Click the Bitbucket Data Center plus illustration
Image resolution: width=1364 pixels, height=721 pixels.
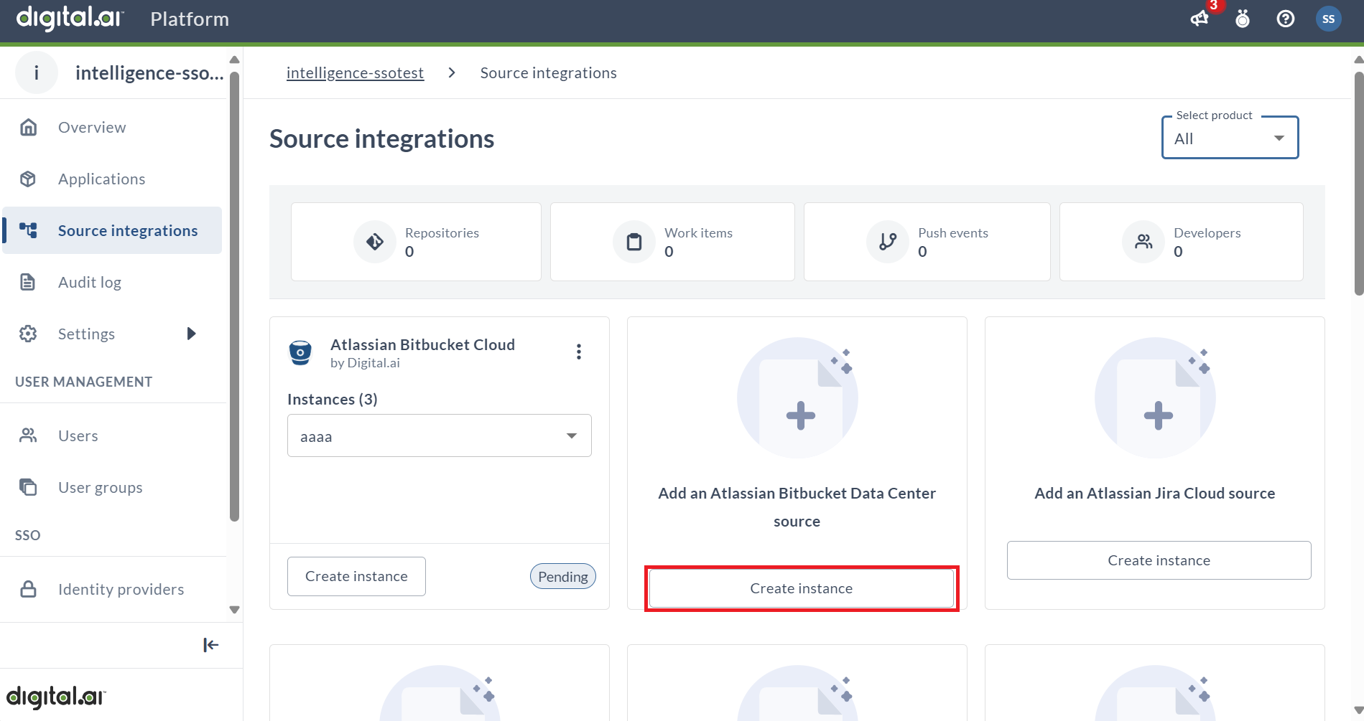coord(798,397)
